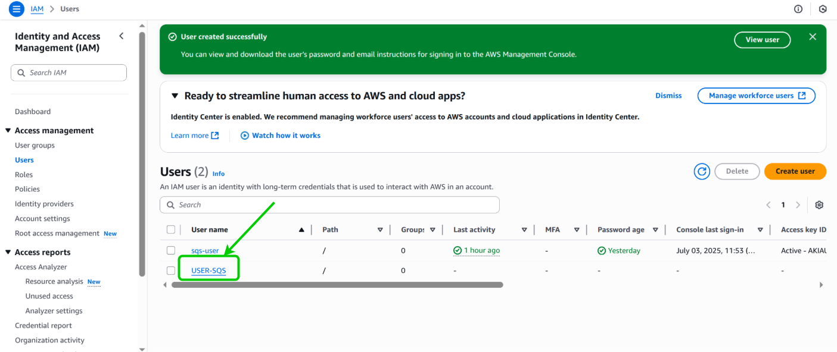Viewport: 837px width, 352px height.
Task: Open Root access management in sidebar
Action: click(57, 234)
